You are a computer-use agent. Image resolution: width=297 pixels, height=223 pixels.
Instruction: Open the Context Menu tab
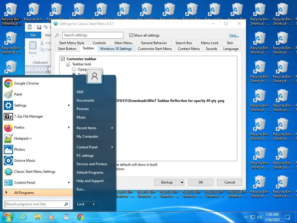coord(189,49)
